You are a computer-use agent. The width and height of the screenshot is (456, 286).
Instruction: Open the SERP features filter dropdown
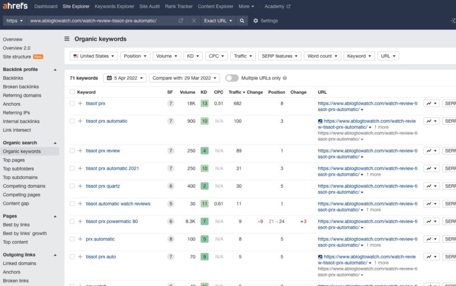click(279, 56)
